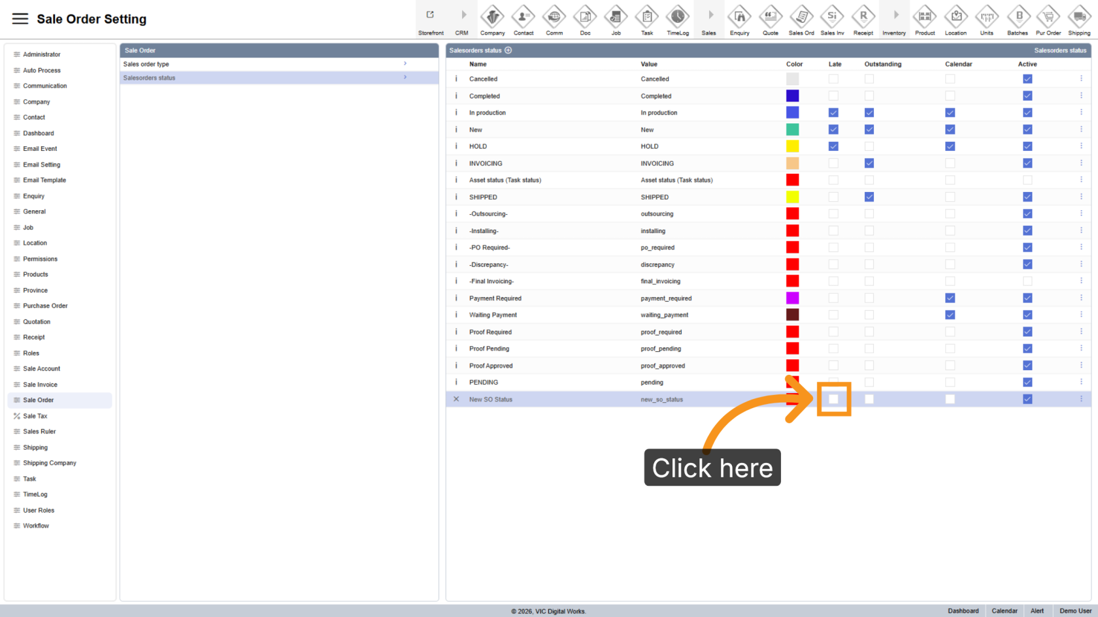Expand the Sales section arrow

710,15
